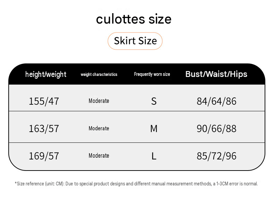This screenshot has height=200, width=274.
Task: Select the 155/47 height/weight cell
Action: (x=44, y=101)
